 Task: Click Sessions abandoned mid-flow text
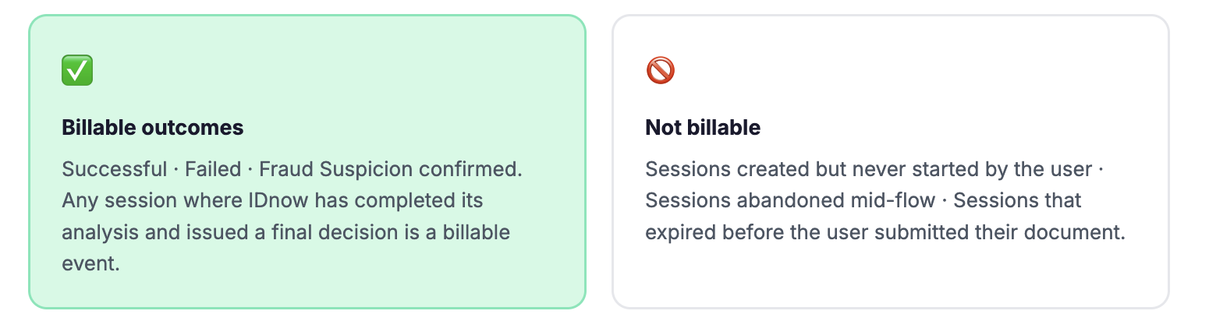790,201
